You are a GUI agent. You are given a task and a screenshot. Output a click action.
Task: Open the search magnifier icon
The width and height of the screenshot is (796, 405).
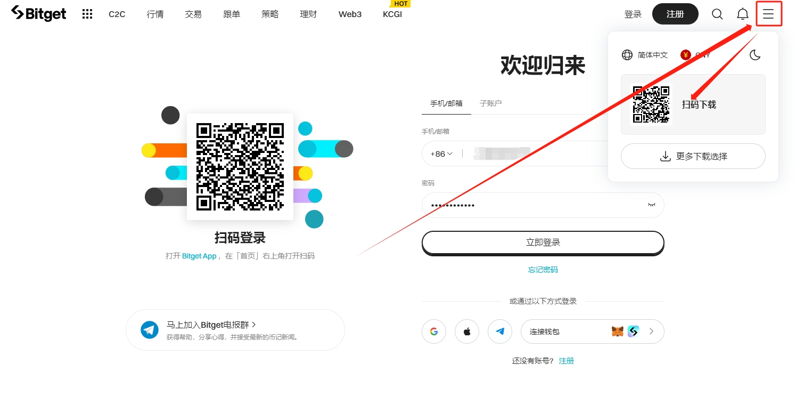[x=717, y=14]
